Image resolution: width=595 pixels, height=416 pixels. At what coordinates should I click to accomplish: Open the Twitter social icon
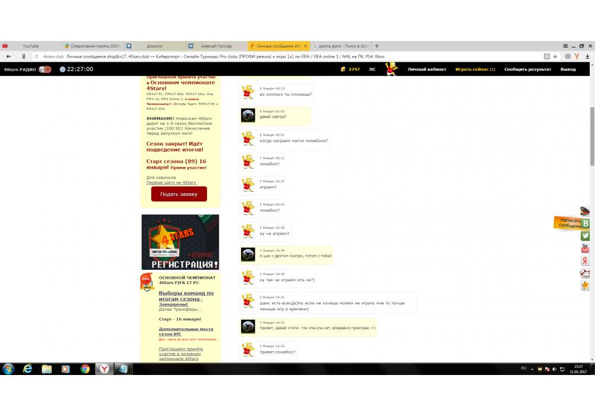coord(585,236)
